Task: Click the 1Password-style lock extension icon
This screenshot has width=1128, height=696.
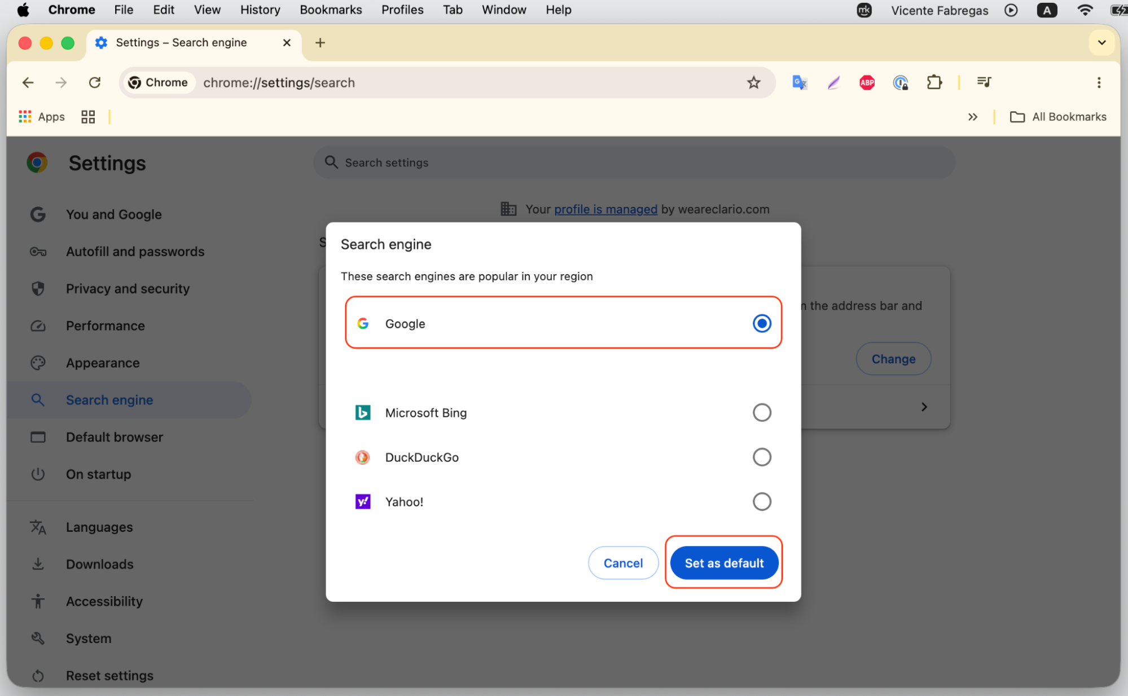Action: tap(901, 82)
